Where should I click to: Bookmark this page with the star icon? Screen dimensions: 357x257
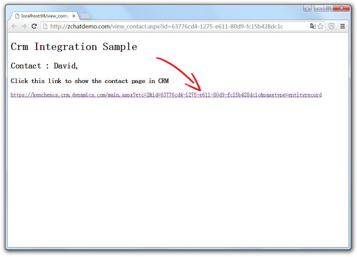[x=320, y=26]
